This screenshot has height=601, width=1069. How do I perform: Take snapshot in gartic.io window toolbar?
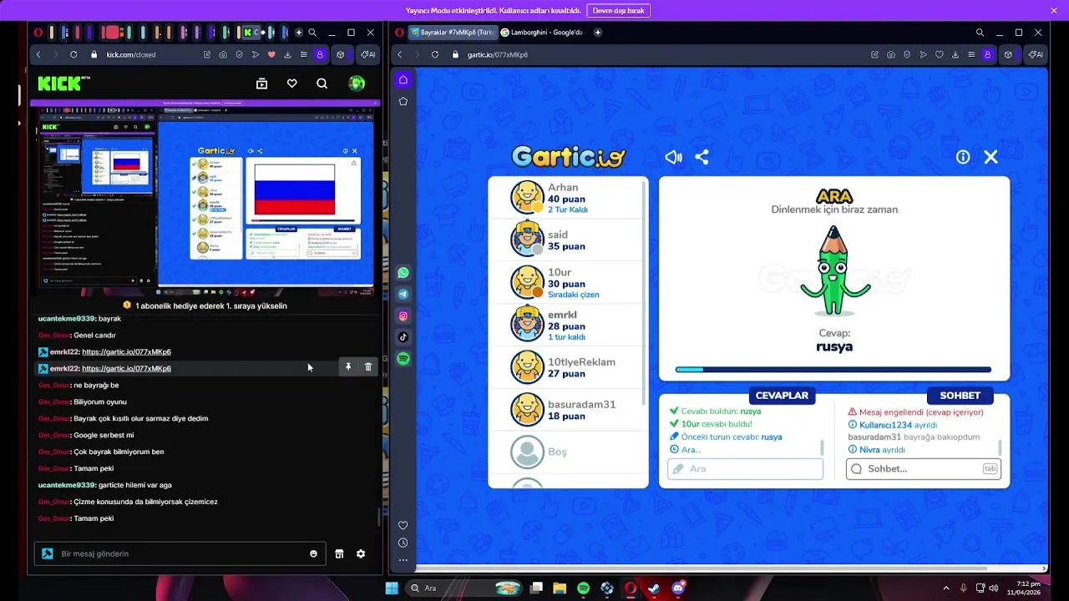tap(891, 54)
